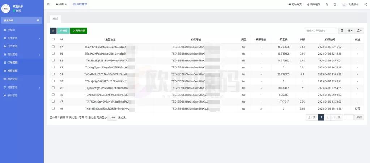Expand 商品管理 in the sidebar
Viewport: 370px width, 163px height.
pyautogui.click(x=22, y=55)
